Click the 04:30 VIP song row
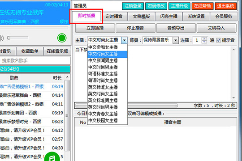Viewport: 242px width, 161px height. [x=32, y=148]
